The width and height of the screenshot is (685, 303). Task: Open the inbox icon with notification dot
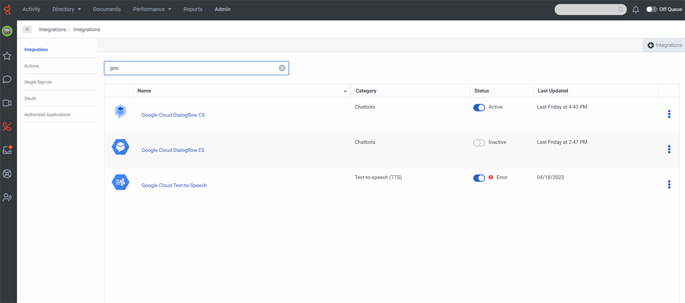tap(7, 150)
